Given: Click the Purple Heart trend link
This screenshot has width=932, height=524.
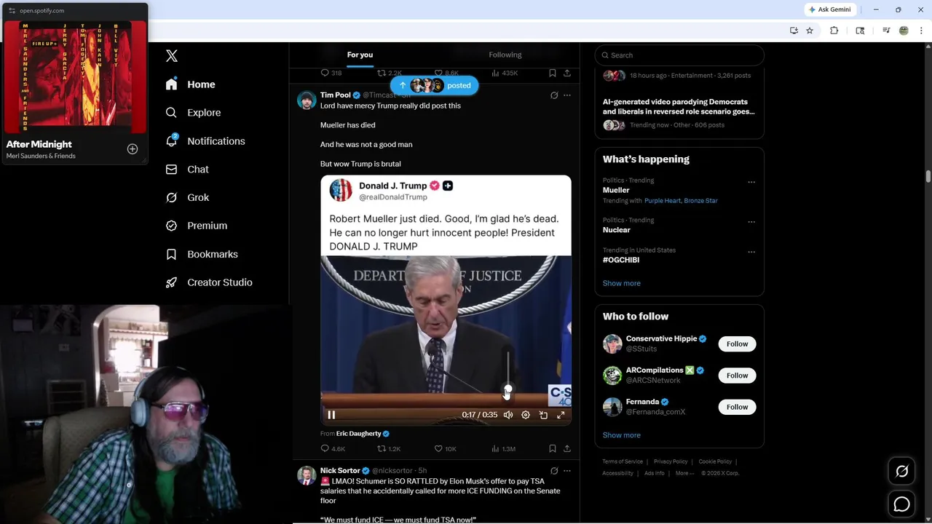Looking at the screenshot, I should [x=662, y=201].
